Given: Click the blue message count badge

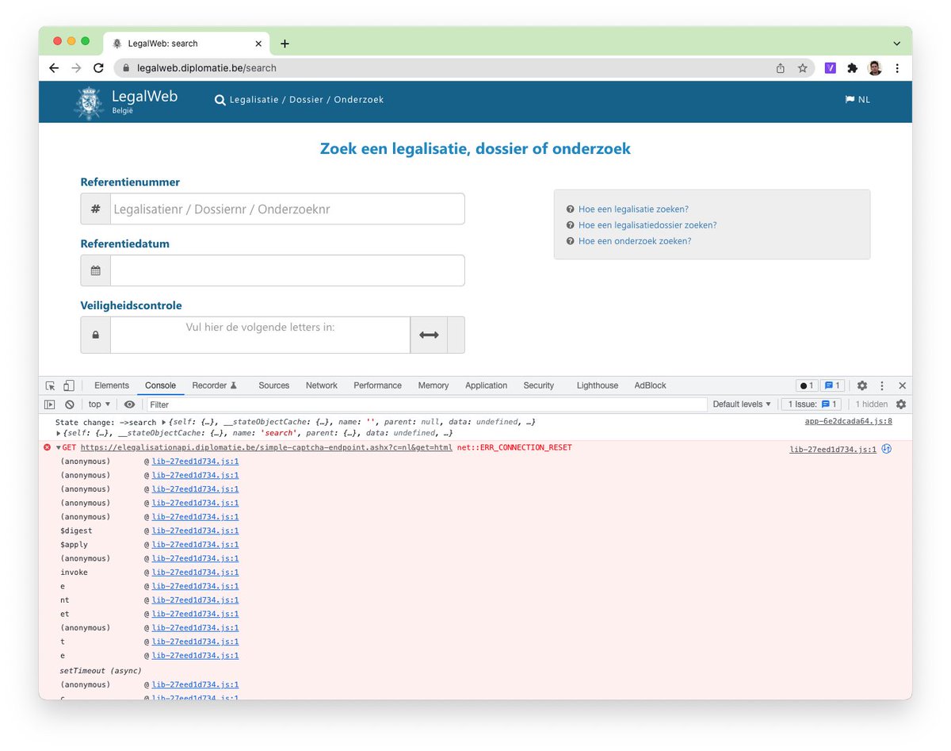Looking at the screenshot, I should coord(832,385).
